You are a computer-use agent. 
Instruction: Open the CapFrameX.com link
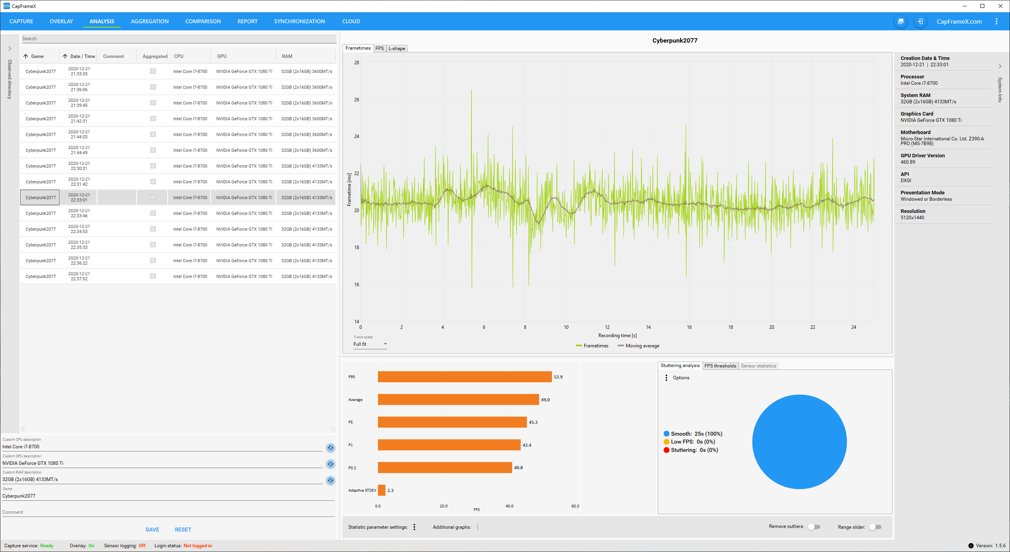(959, 21)
